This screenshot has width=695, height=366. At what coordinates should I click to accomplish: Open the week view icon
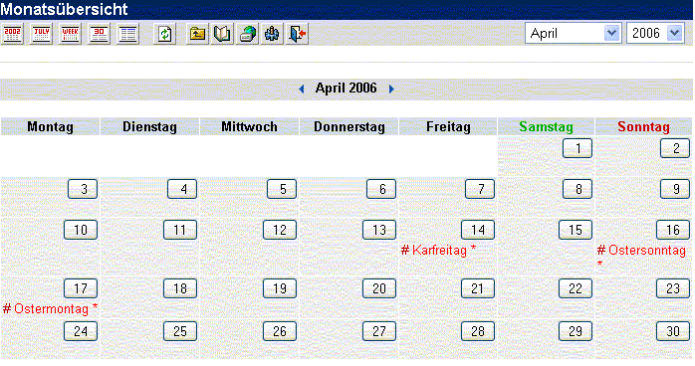(x=70, y=34)
